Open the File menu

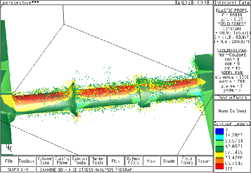point(9,161)
